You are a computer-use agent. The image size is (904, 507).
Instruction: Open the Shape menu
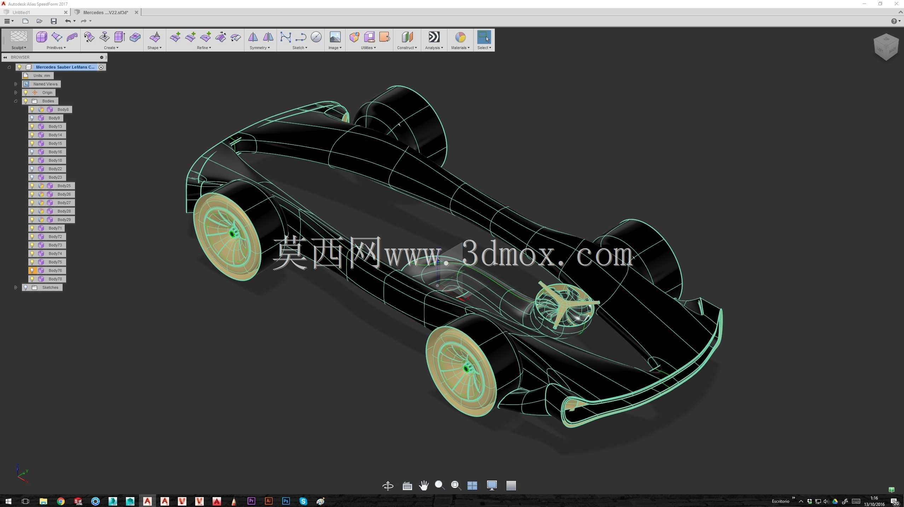155,48
